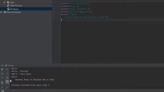Image resolution: width=164 pixels, height=92 pixels.
Task: Toggle Use Soft Wraps in the console
Action: pos(7,77)
